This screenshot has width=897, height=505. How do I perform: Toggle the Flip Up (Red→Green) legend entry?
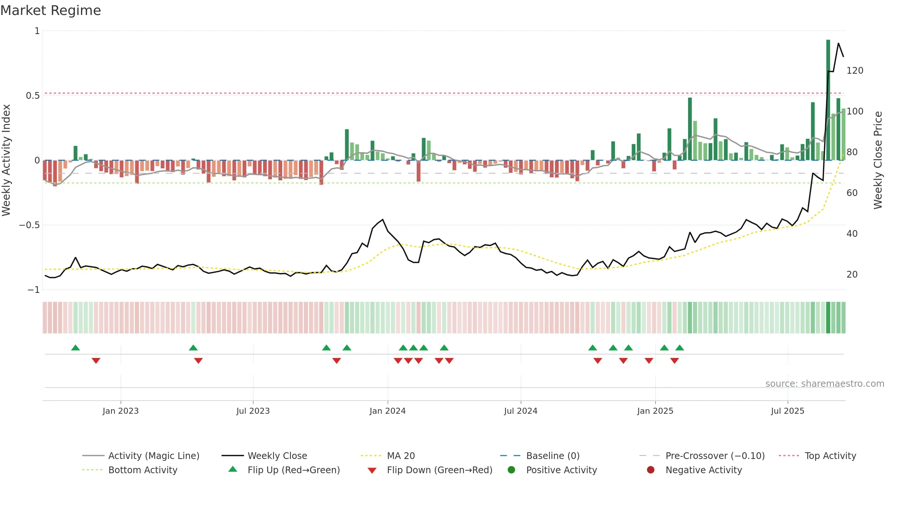284,470
